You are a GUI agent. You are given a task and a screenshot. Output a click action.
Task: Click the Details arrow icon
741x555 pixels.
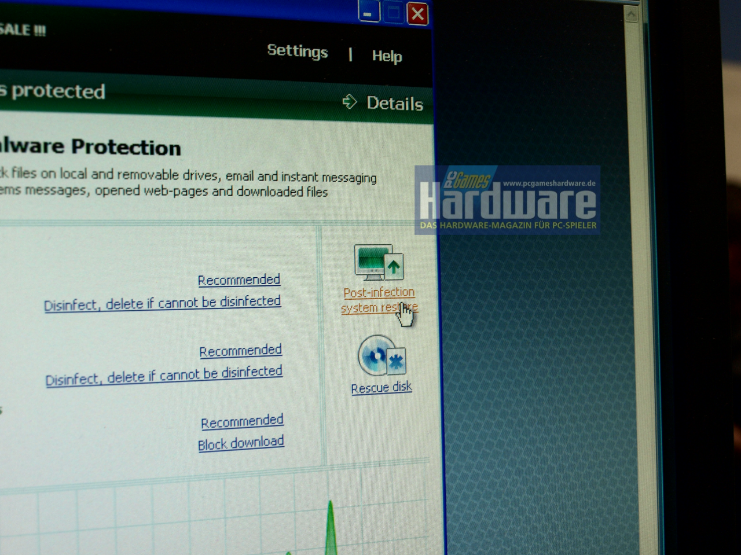click(x=350, y=102)
